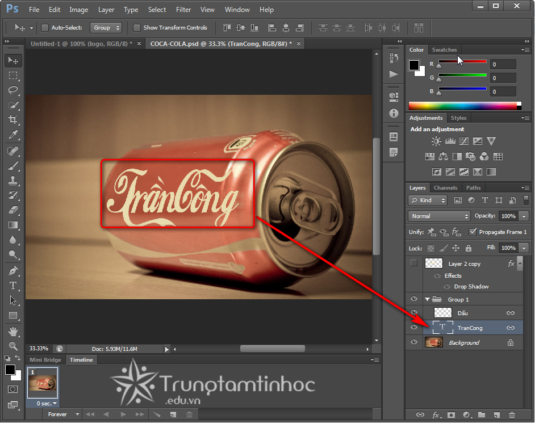
Task: Click the red R channel slider
Action: (x=462, y=62)
